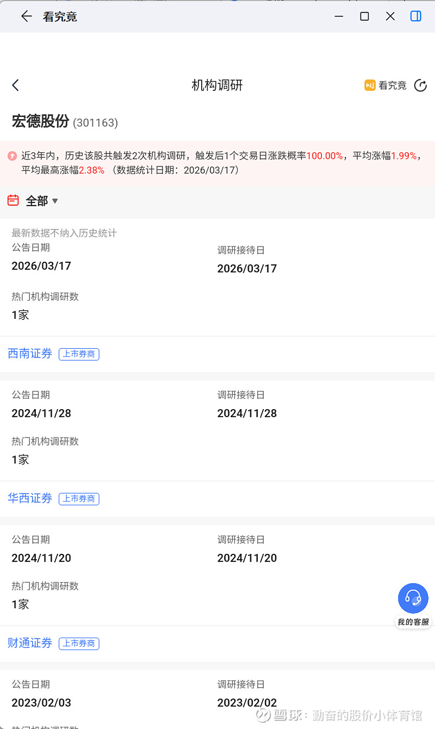Toggle the sidebar panel icon
This screenshot has height=729, width=435.
pyautogui.click(x=415, y=16)
